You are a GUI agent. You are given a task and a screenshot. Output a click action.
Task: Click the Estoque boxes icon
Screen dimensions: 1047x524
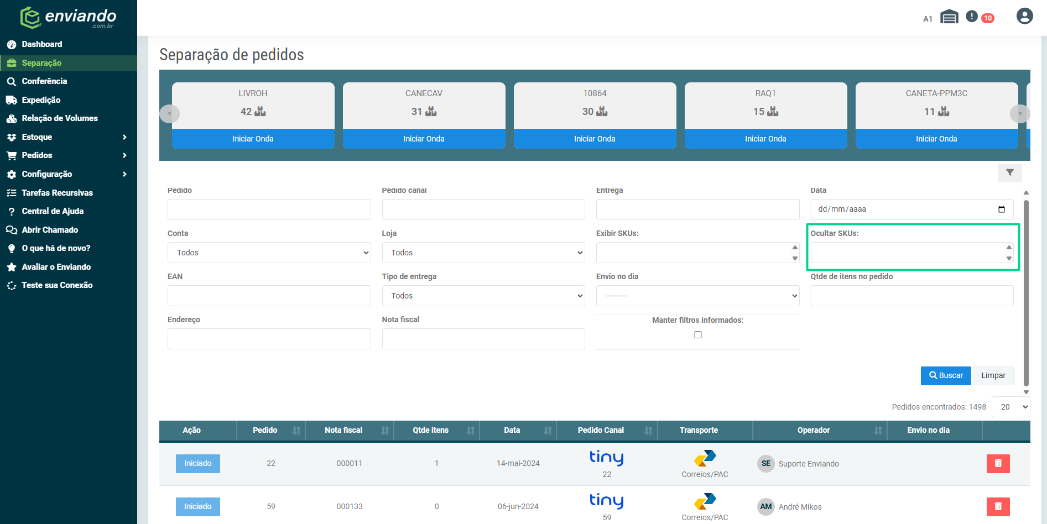click(x=11, y=137)
